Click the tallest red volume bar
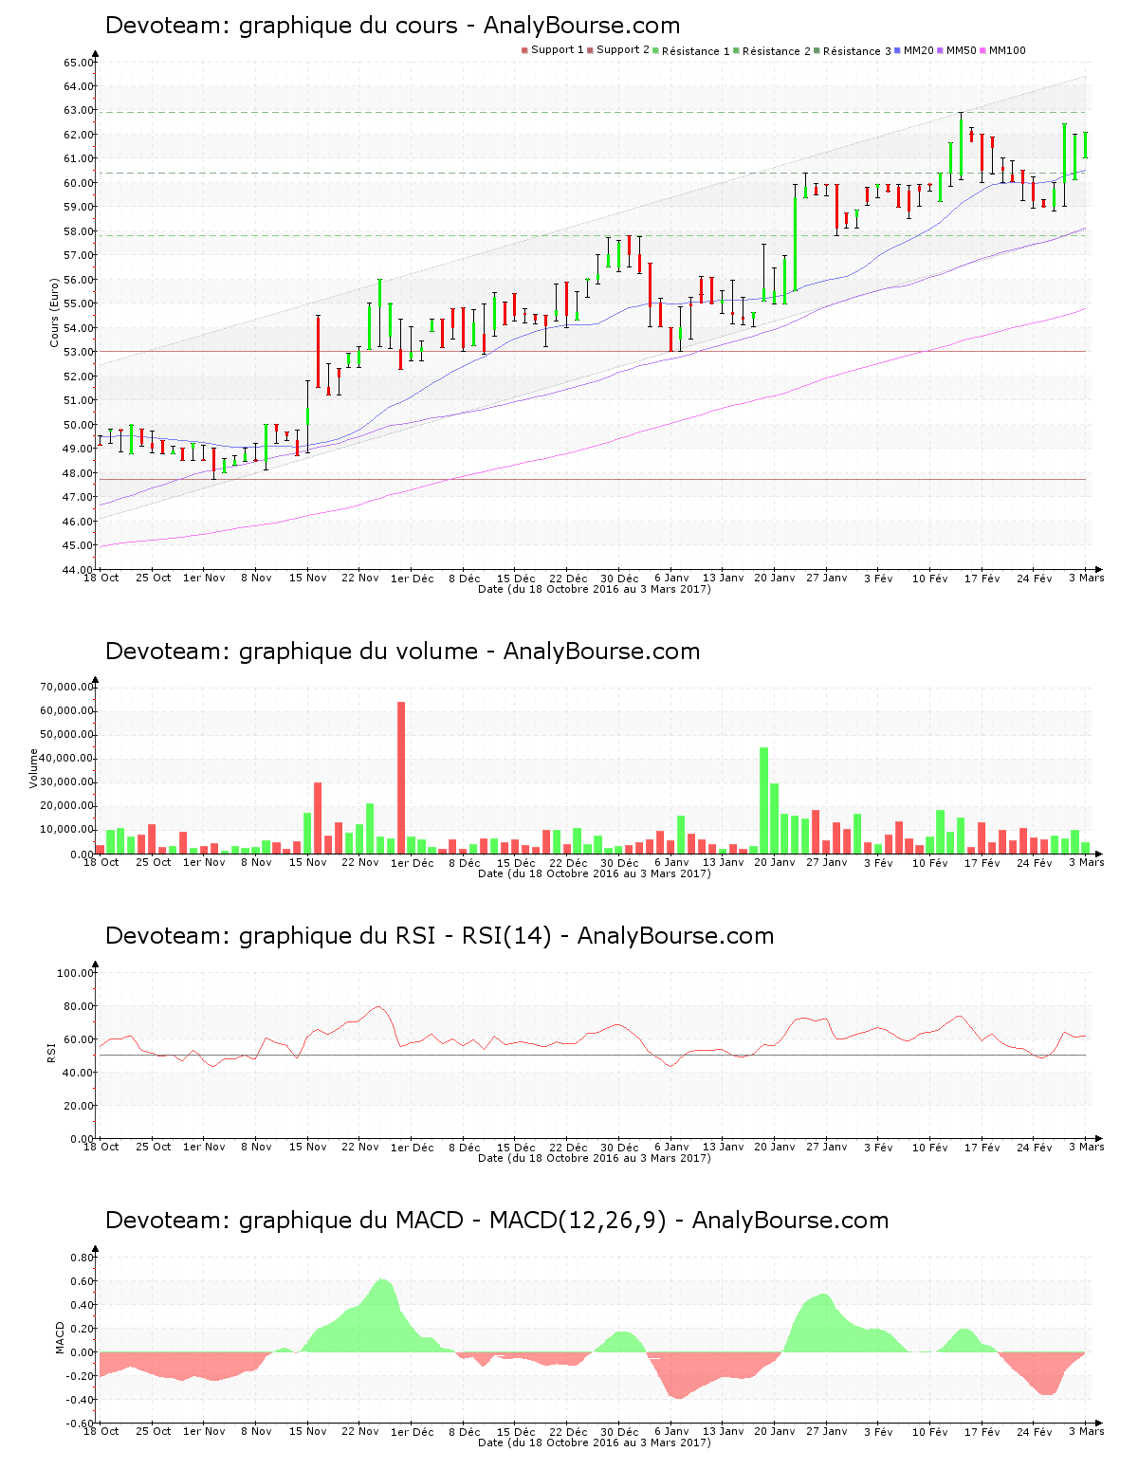The image size is (1138, 1470). [401, 778]
